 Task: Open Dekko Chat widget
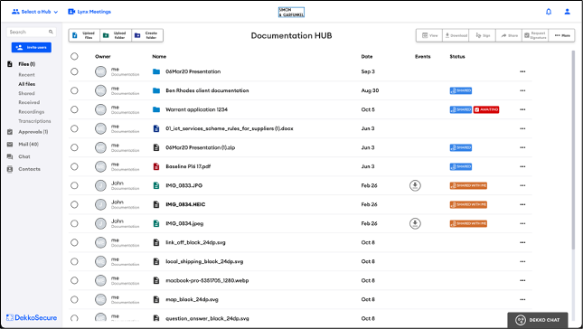click(537, 320)
